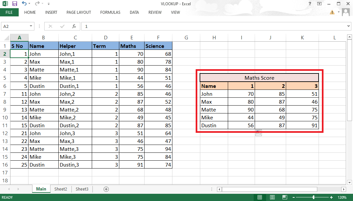This screenshot has width=353, height=201.
Task: Switch to the HOME ribbon tab
Action: pos(30,12)
